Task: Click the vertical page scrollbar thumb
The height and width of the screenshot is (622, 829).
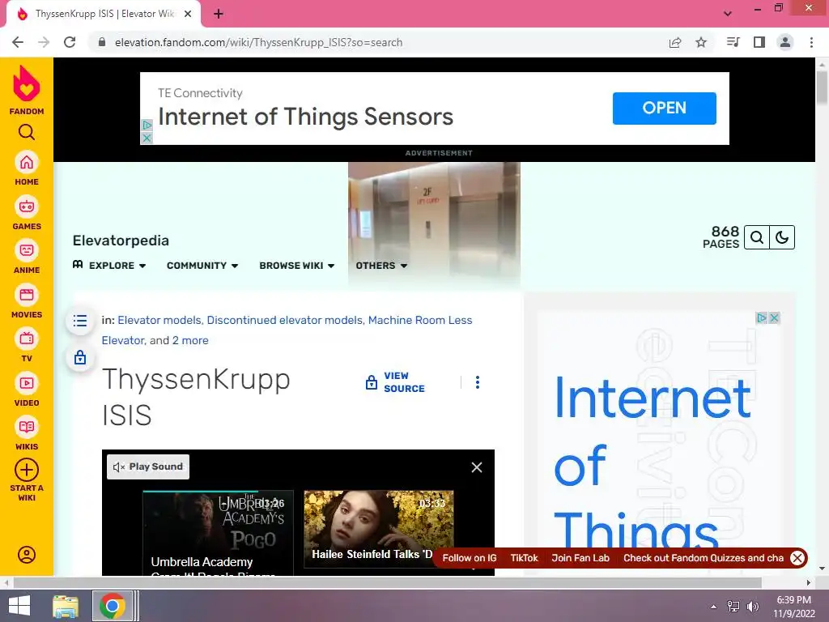Action: coord(823,87)
